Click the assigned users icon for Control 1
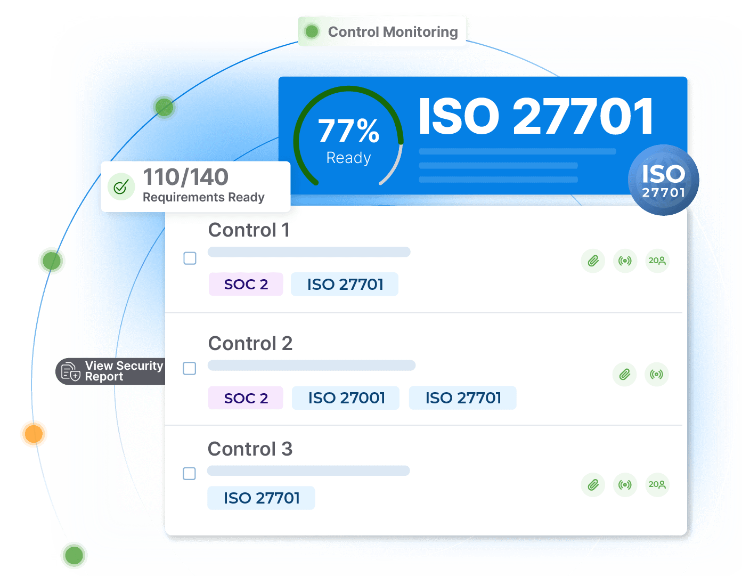 657,261
